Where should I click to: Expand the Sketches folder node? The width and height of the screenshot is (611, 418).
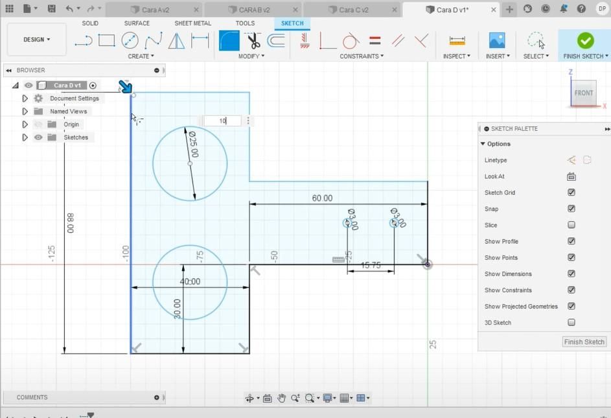25,137
